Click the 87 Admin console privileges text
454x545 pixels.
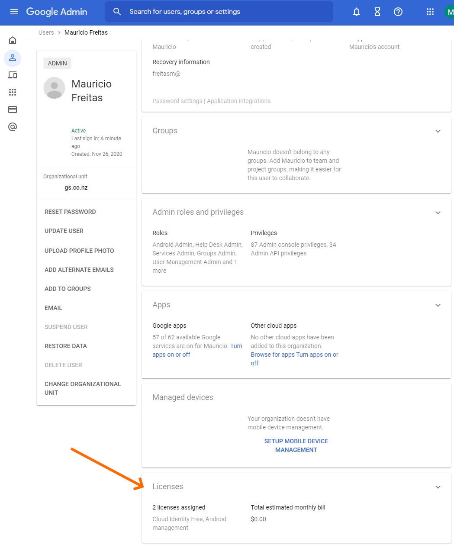point(293,249)
